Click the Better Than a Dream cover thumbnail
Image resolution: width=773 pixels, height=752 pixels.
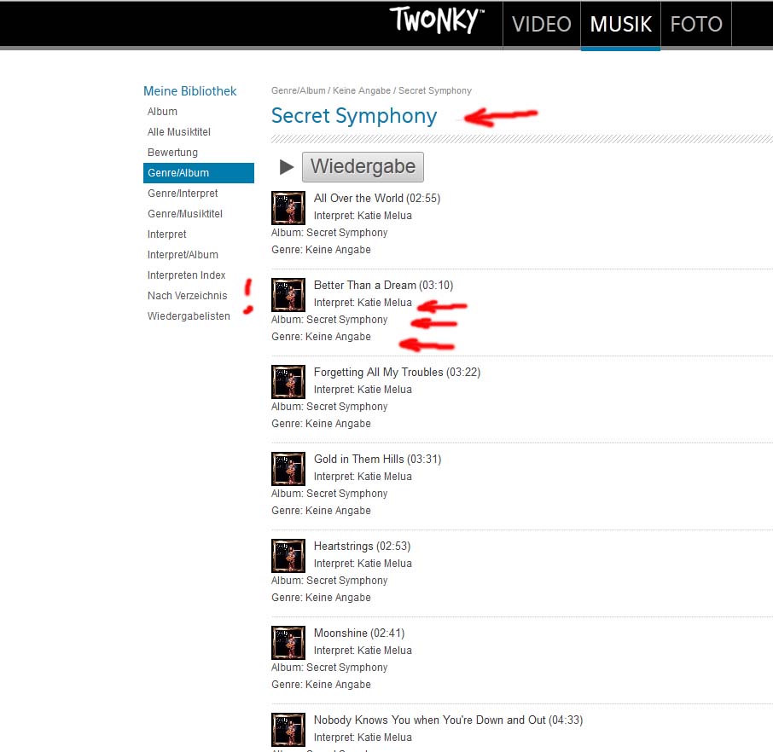(288, 295)
